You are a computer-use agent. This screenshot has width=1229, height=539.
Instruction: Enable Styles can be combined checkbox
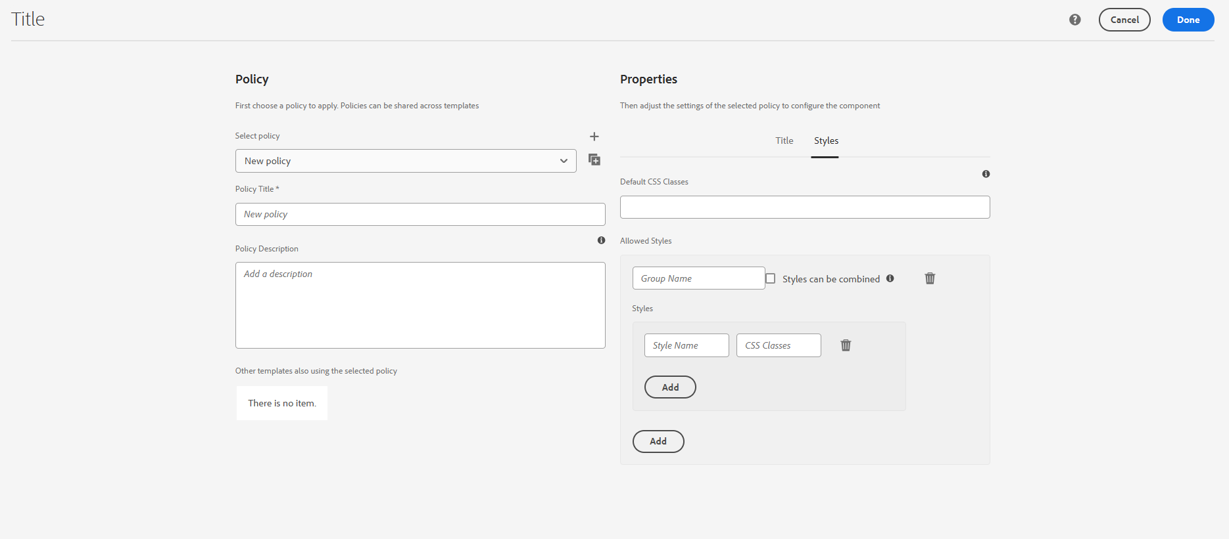pyautogui.click(x=771, y=278)
